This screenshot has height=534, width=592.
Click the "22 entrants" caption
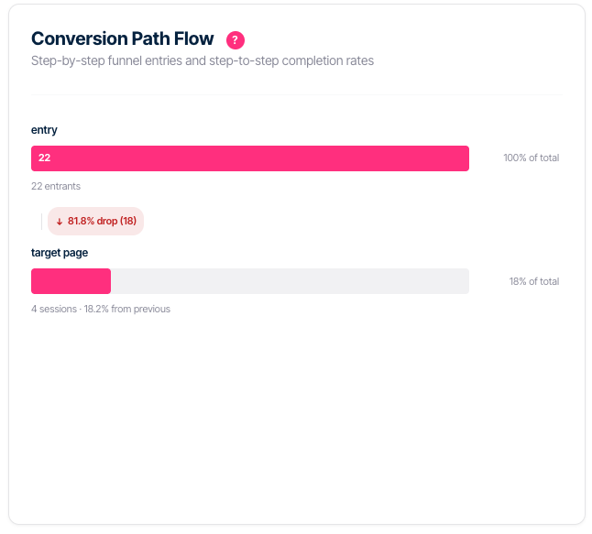point(56,186)
